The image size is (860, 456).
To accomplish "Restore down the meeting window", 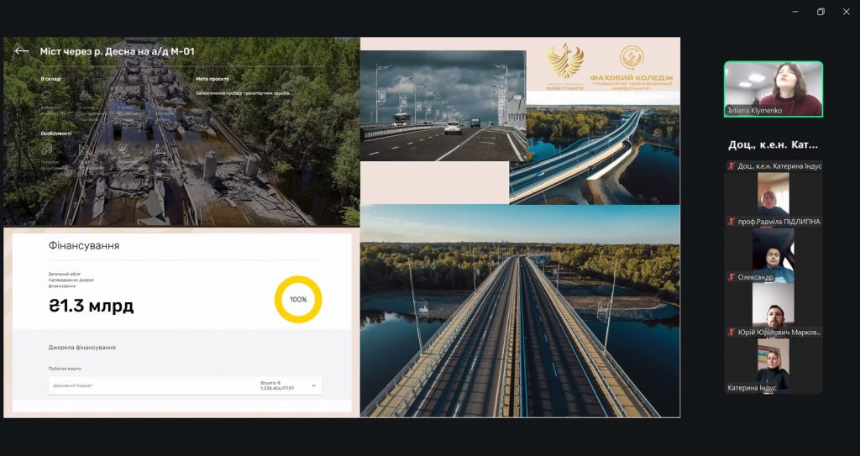I will click(x=821, y=12).
